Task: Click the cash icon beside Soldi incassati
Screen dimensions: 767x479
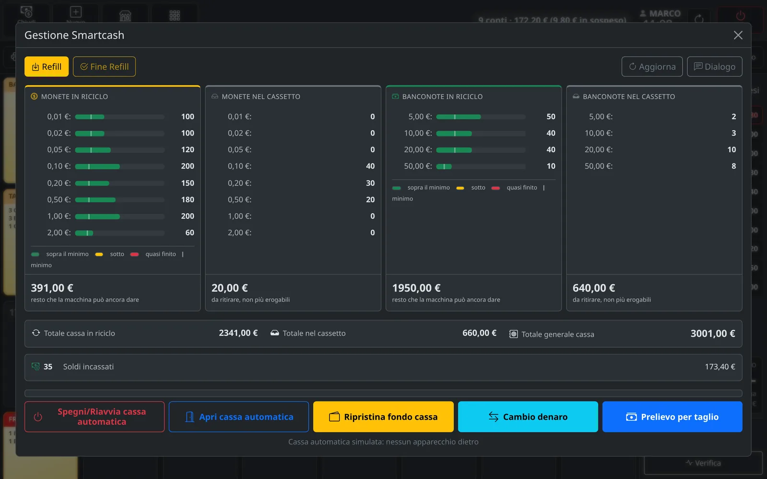Action: point(35,366)
